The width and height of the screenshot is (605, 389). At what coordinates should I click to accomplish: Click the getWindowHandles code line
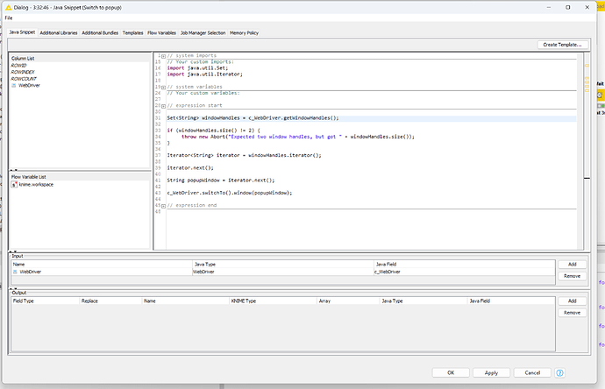coord(253,118)
